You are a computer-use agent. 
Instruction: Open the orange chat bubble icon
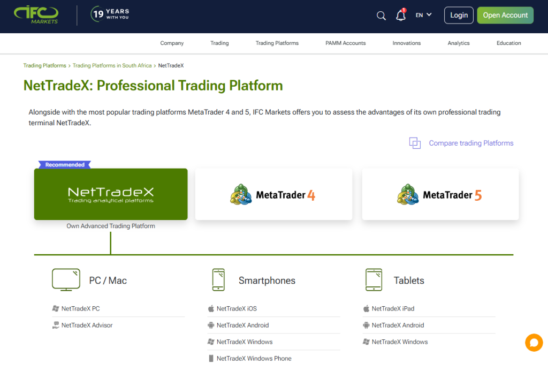[x=534, y=343]
